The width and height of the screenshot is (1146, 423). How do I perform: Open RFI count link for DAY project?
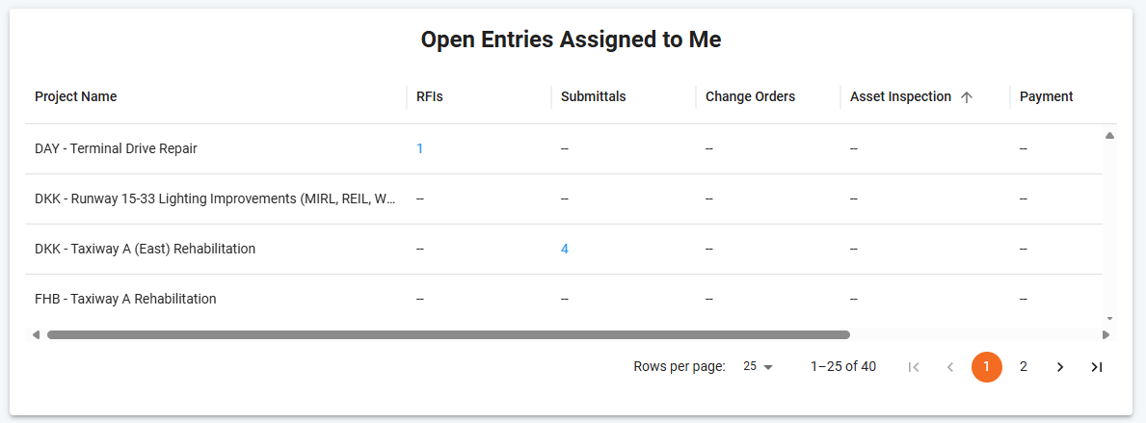pyautogui.click(x=420, y=149)
